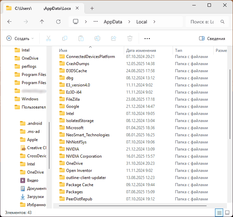Select the IsolatedStorage folder
Screen dimensions: 233x217
pyautogui.click(x=76, y=121)
